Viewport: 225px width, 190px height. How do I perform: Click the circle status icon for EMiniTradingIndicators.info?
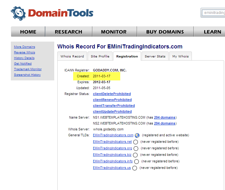pos(136,161)
